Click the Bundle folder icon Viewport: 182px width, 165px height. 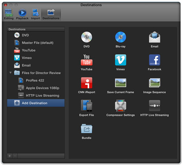click(87, 128)
